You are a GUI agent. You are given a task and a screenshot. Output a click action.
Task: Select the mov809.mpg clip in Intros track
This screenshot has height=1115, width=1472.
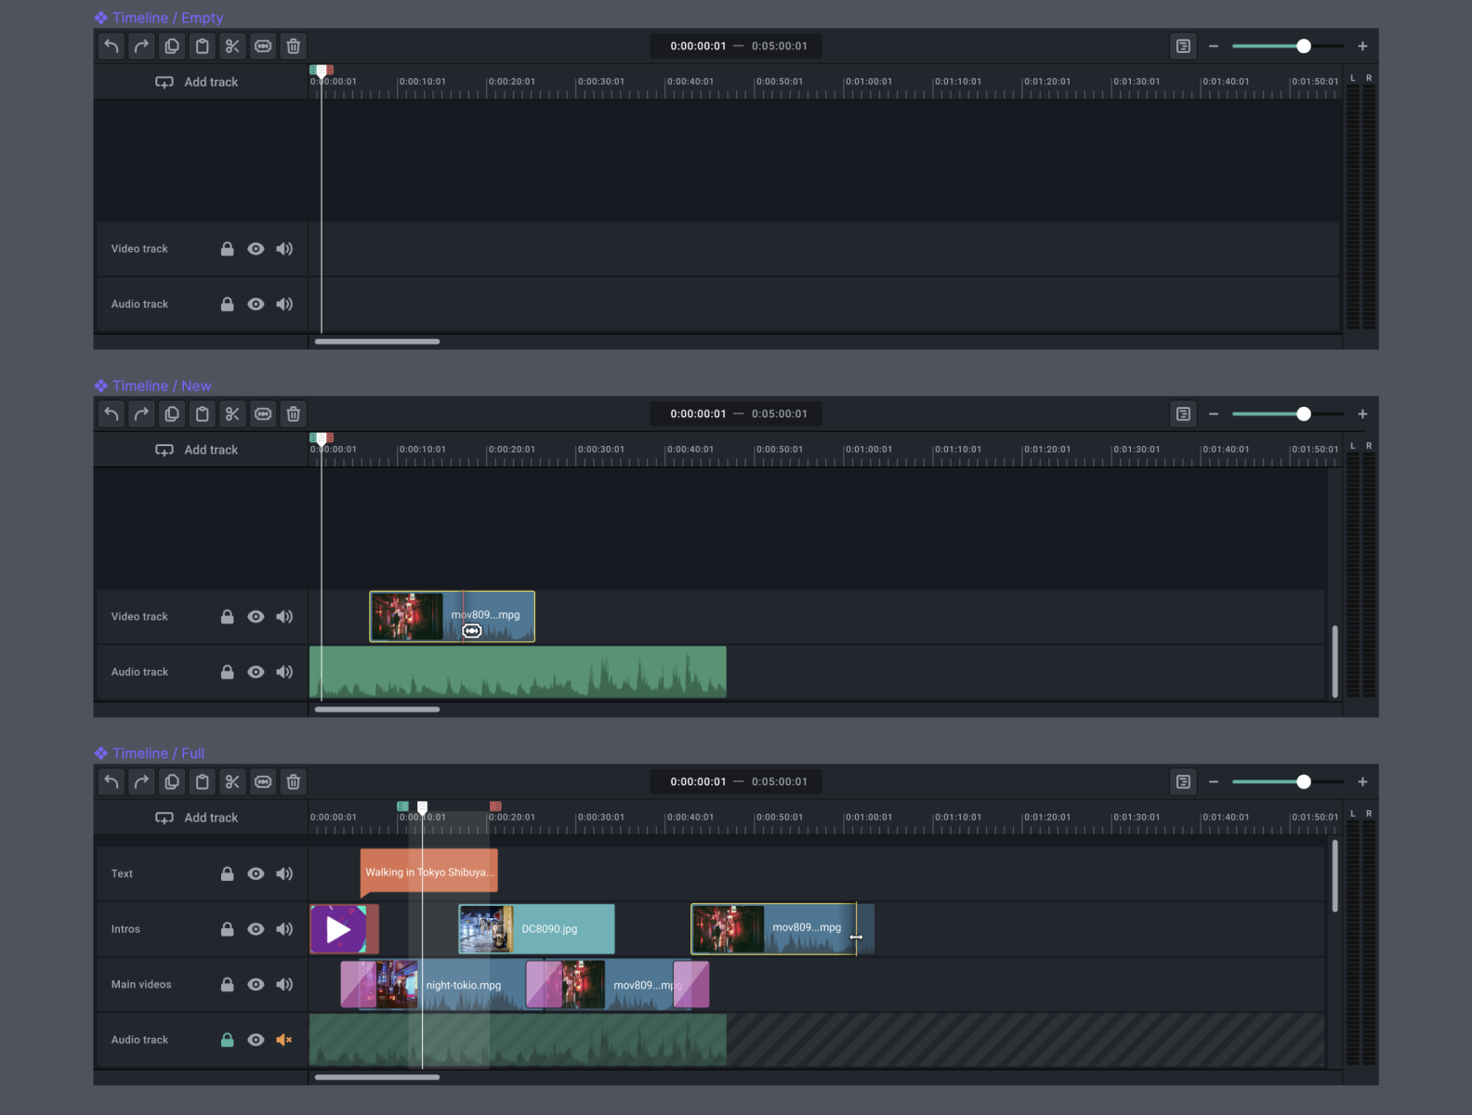point(782,929)
